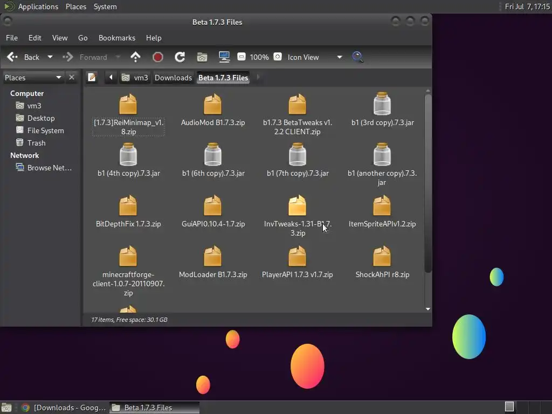Open the Edit menu
This screenshot has height=414, width=552.
(35, 38)
